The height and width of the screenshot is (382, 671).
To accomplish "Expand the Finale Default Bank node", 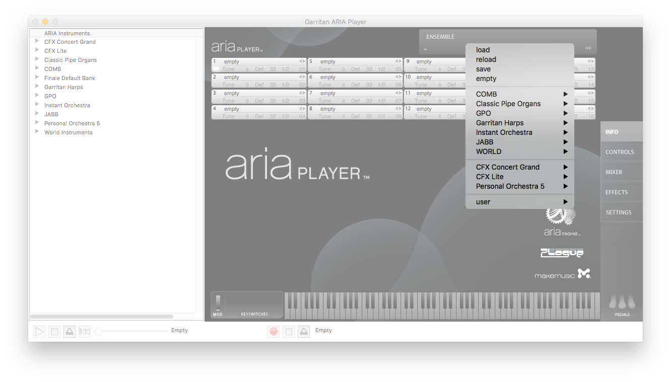I will pyautogui.click(x=37, y=78).
